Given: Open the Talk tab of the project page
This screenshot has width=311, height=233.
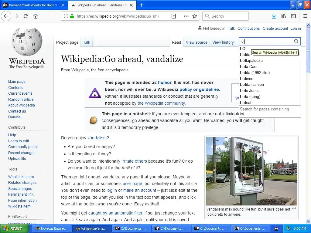Looking at the screenshot, I should 87,42.
